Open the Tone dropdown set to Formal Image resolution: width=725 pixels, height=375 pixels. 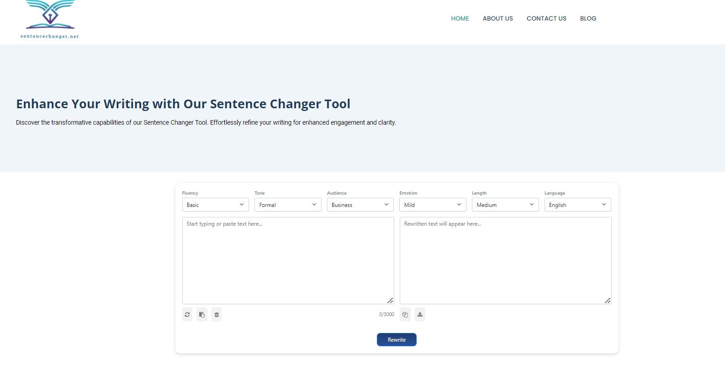coord(288,205)
